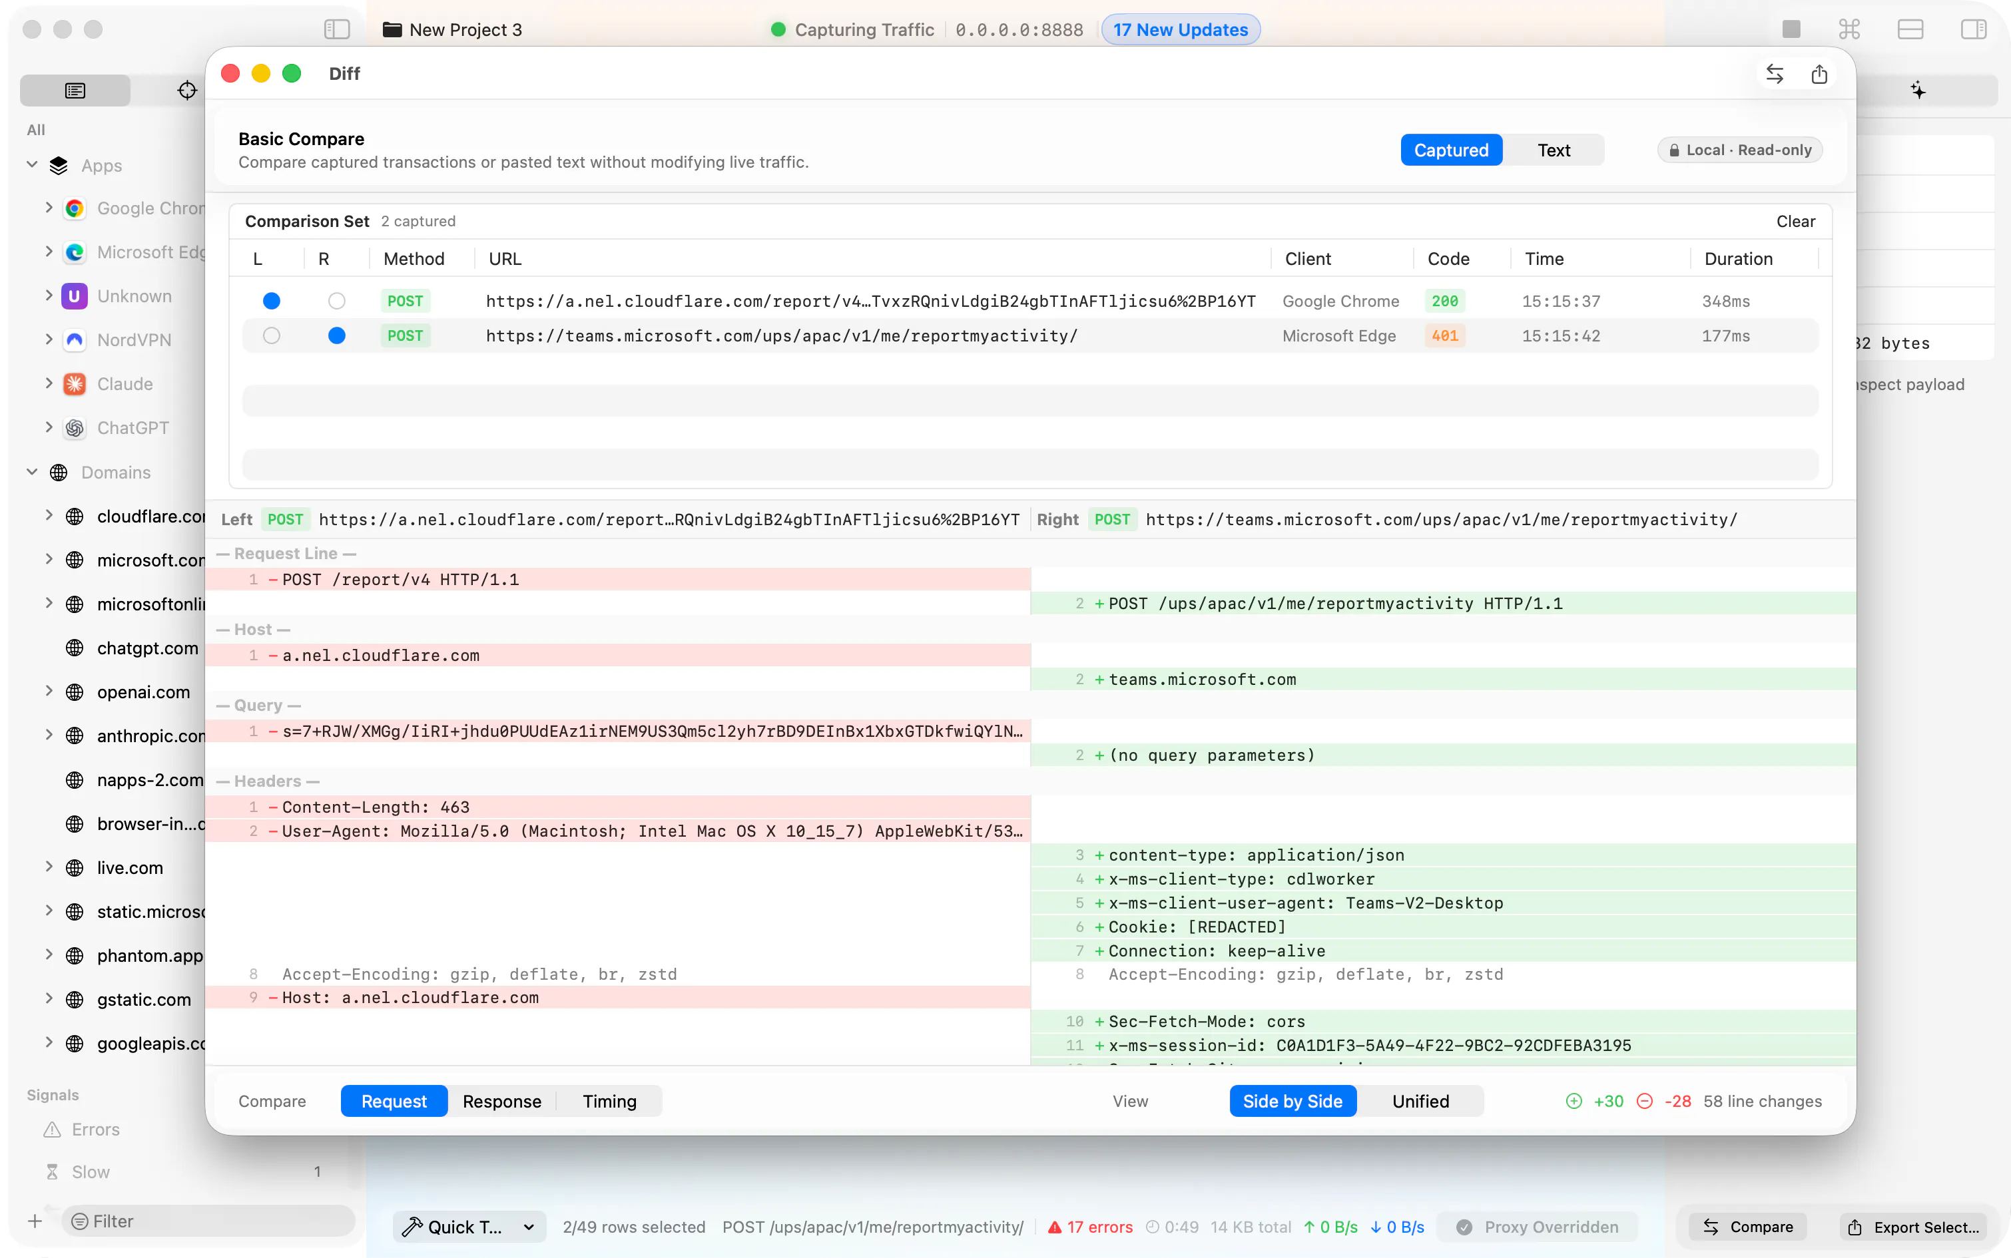This screenshot has height=1258, width=2011.
Task: Click the 17 New Updates badge
Action: (x=1180, y=29)
